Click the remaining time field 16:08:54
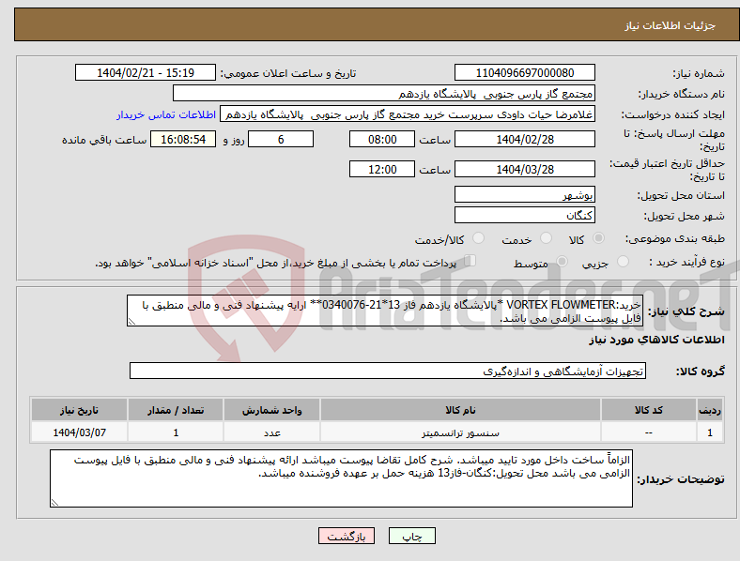 pyautogui.click(x=183, y=140)
